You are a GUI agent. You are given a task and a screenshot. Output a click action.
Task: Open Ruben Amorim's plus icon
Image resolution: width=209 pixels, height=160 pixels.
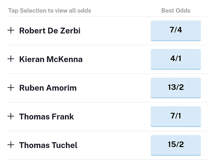[11, 88]
